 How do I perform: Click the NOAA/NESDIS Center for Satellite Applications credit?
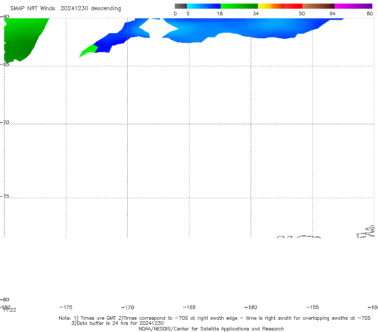click(211, 328)
